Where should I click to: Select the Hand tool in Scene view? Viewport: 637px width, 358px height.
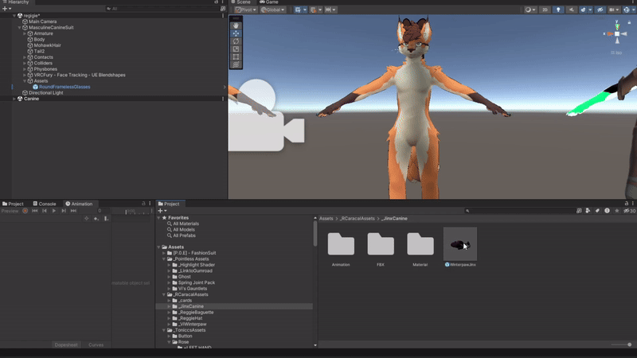pos(236,25)
